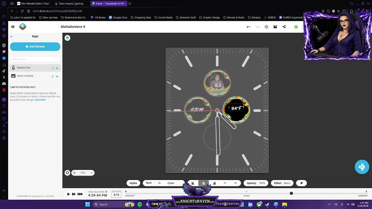Toggle lock on Weather Text layer

pyautogui.click(x=53, y=68)
